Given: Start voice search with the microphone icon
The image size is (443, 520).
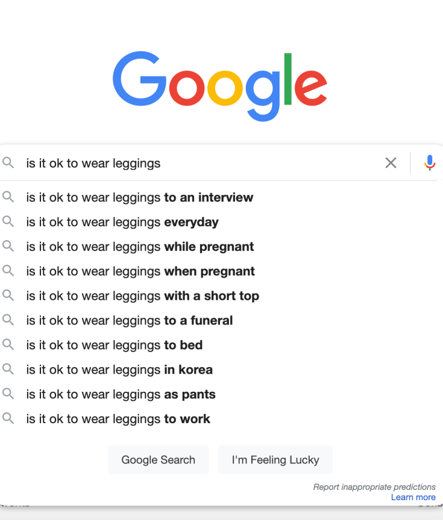Looking at the screenshot, I should [429, 162].
